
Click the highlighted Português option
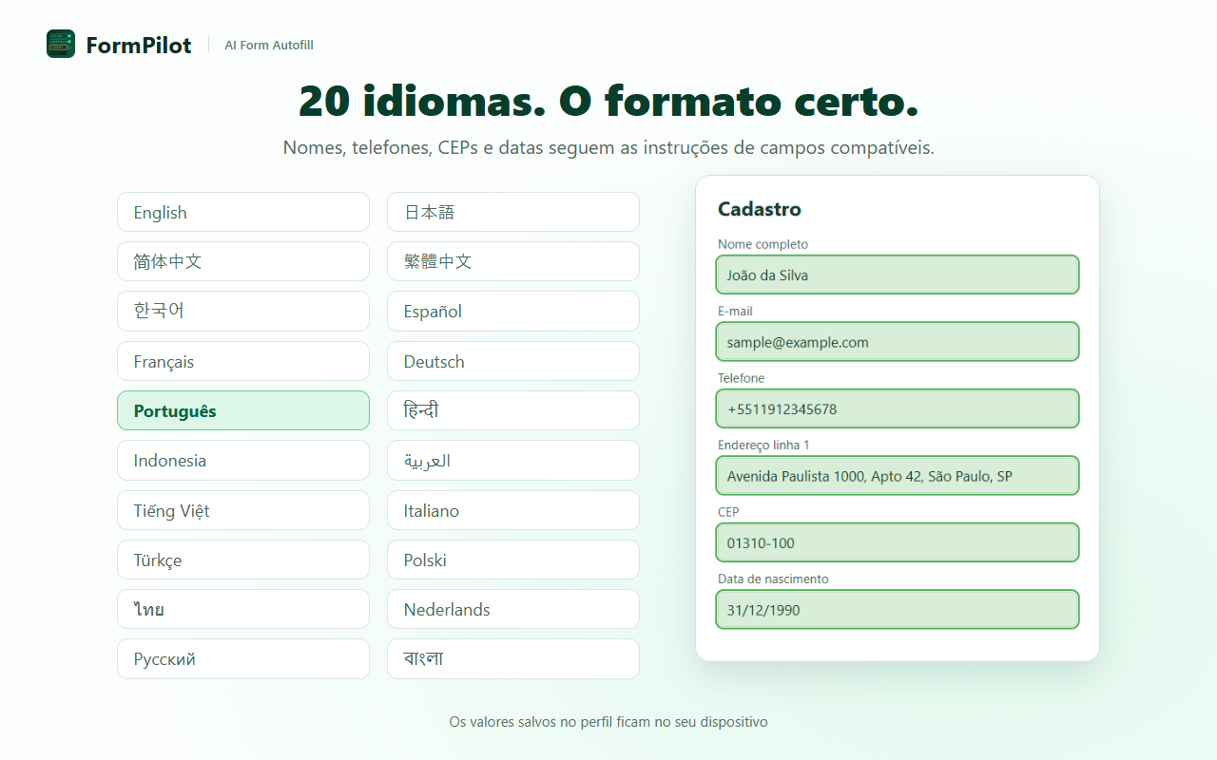tap(243, 410)
